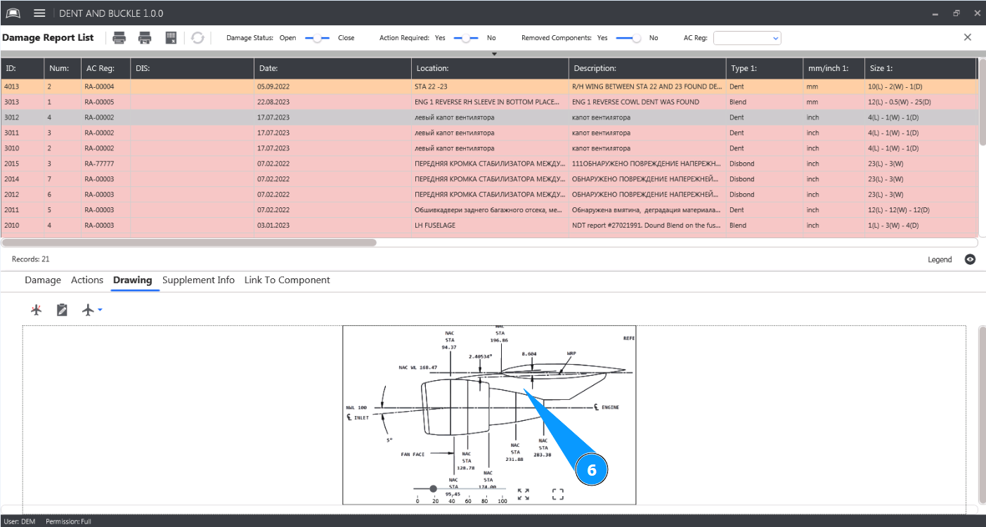
Task: Click the second printer icon in toolbar
Action: point(145,38)
